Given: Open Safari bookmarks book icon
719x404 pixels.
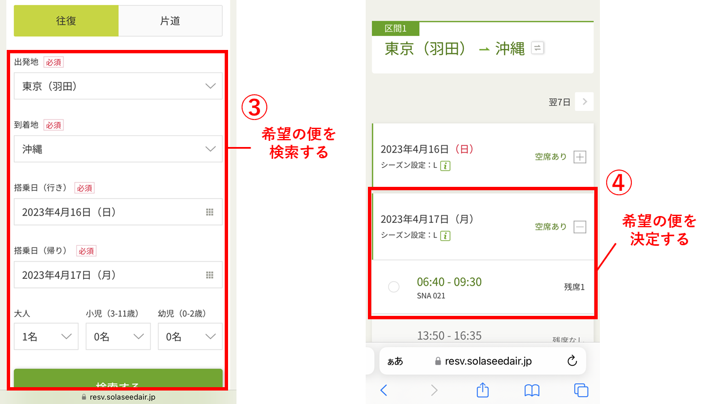Looking at the screenshot, I should 532,390.
